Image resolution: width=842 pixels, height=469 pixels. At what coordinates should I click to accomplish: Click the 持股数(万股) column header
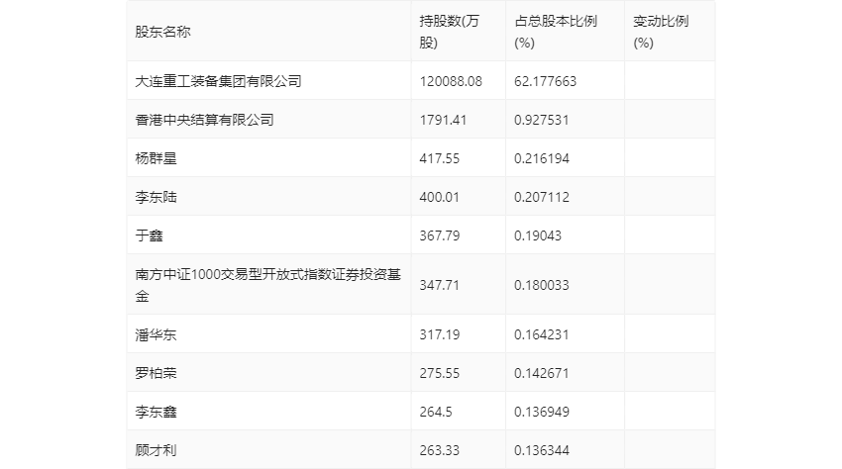point(449,32)
